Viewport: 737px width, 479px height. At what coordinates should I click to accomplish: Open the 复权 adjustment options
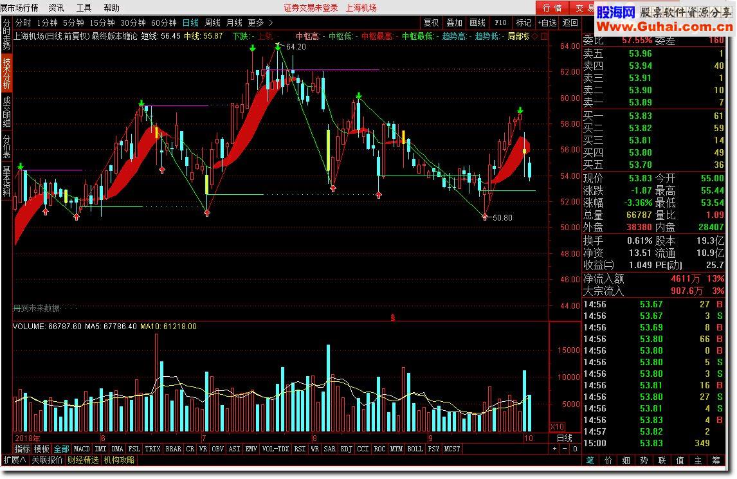(x=431, y=23)
